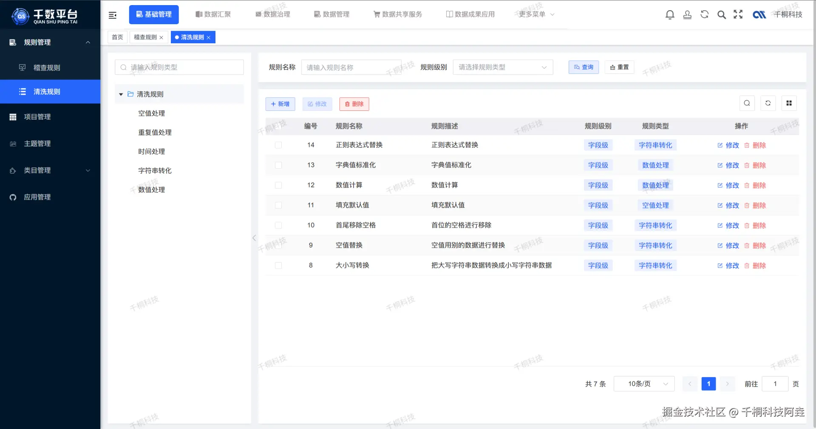Open the 10条/页 page size dropdown
The width and height of the screenshot is (816, 429).
tap(644, 384)
